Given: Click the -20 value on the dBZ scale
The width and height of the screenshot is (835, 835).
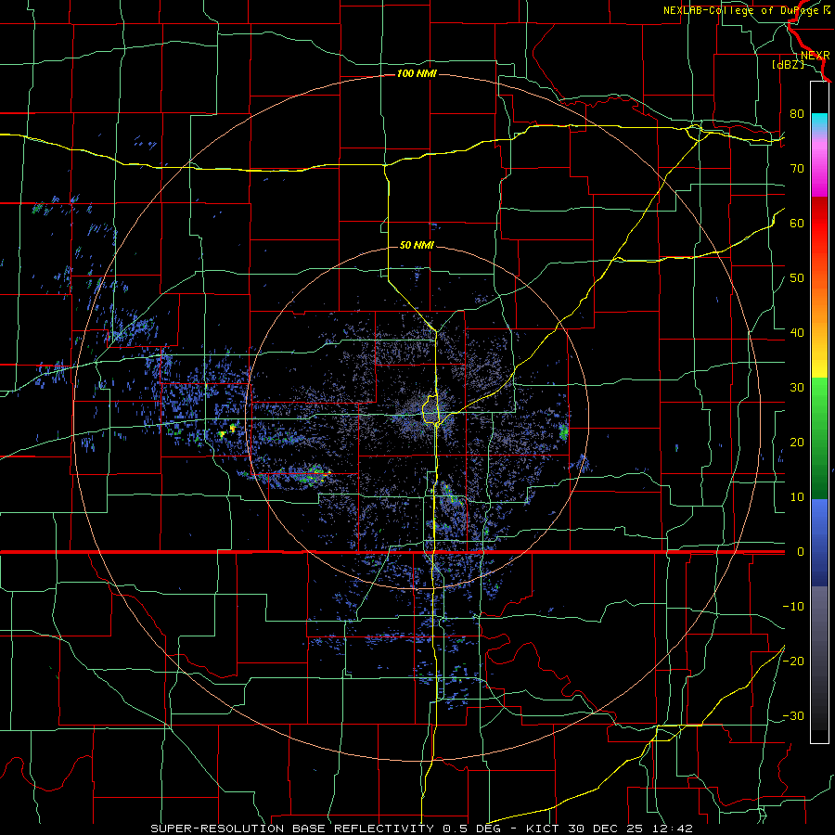Looking at the screenshot, I should click(793, 661).
